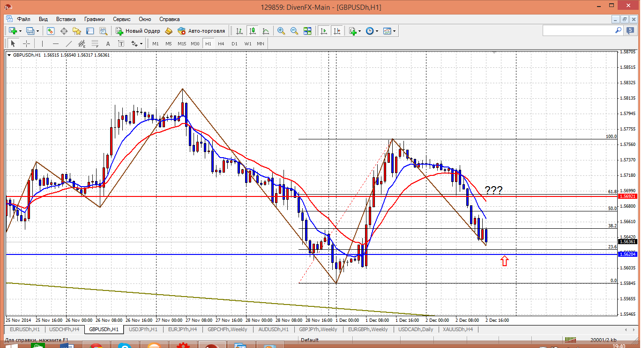Select the Crosshair cursor tool
Screen dimensions: 642x348
(x=27, y=43)
